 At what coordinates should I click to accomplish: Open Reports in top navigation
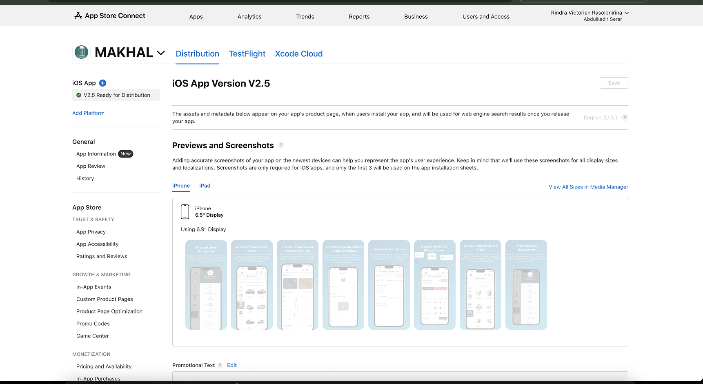(359, 17)
